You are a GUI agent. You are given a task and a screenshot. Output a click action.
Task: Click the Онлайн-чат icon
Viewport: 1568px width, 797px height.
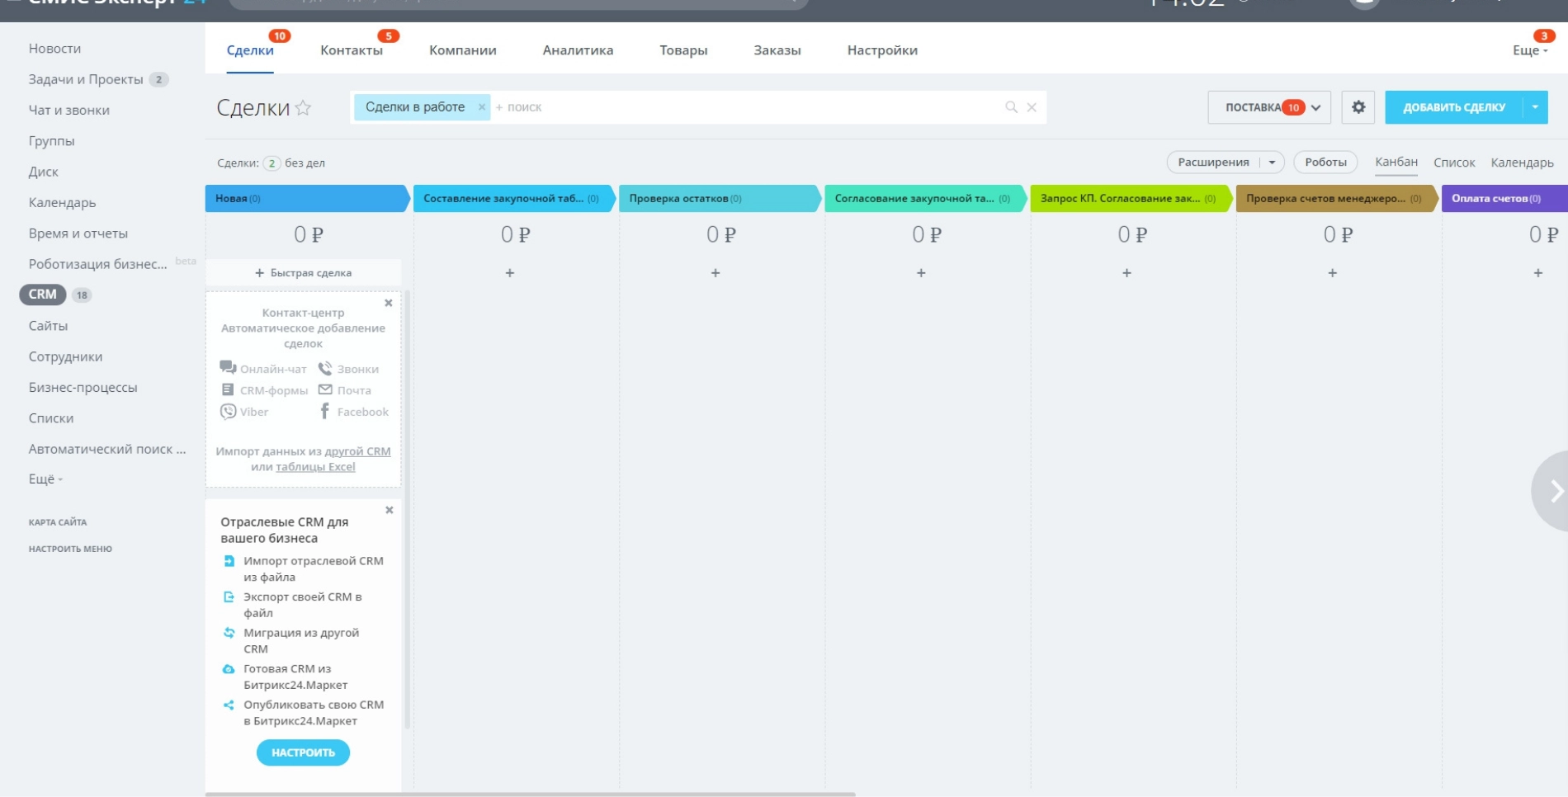click(x=228, y=368)
